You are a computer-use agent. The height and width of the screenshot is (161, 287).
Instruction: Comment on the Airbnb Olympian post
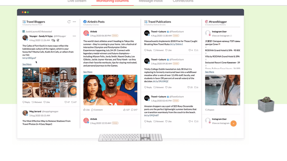click(x=97, y=110)
